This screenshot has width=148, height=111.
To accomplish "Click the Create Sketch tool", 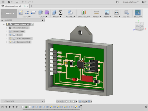I will pyautogui.click(x=21, y=12).
